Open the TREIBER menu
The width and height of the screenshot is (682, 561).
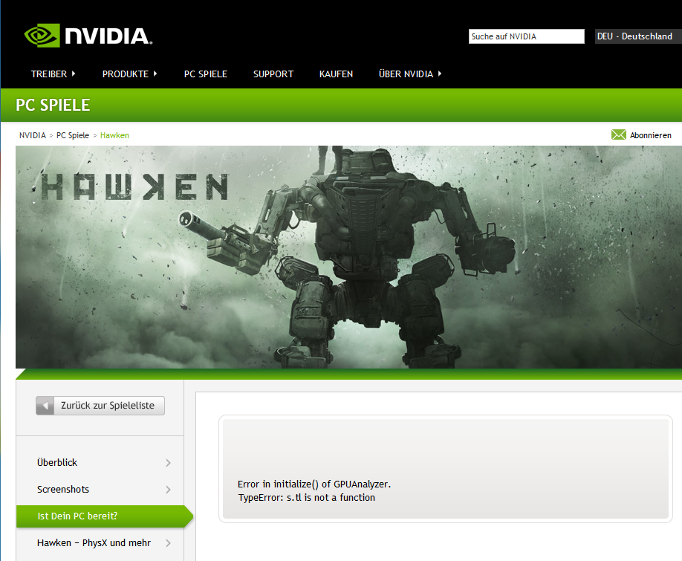pos(49,74)
